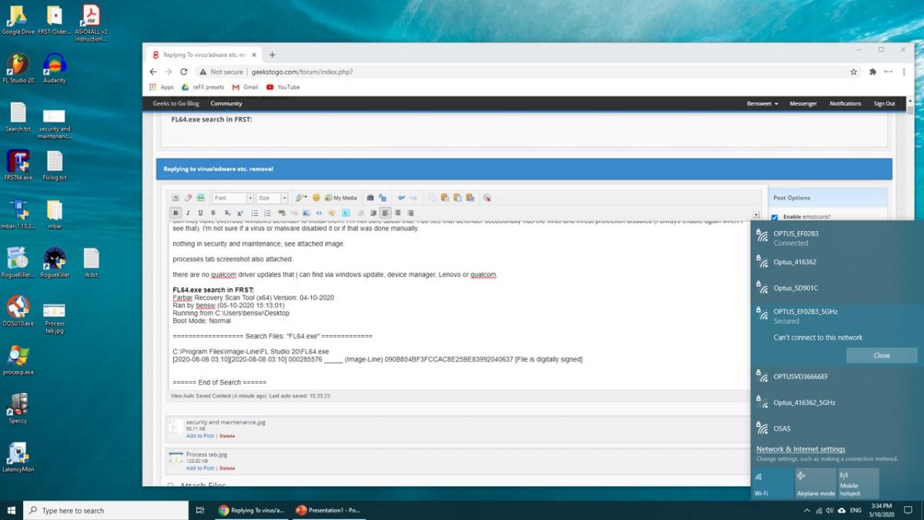Open the text color dropdown in the editor
The height and width of the screenshot is (520, 924).
300,198
